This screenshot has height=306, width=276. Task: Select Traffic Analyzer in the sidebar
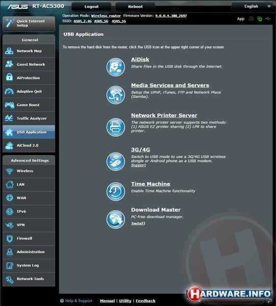(29, 118)
